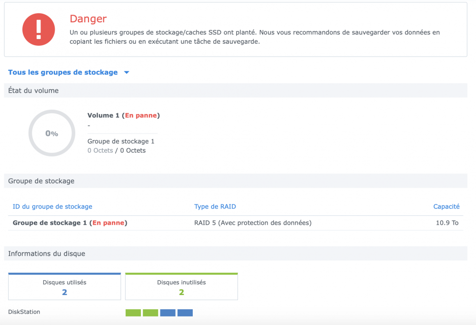Click the number 2 under 'Disques inutilisés'

(181, 292)
